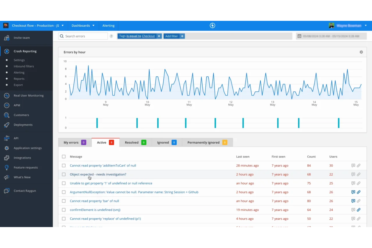Open the lightning bolt status icon in top bar

pos(212,25)
